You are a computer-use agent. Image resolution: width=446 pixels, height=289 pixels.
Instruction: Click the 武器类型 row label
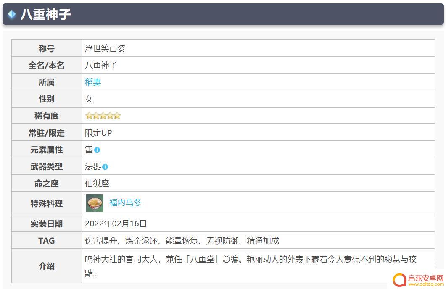47,166
